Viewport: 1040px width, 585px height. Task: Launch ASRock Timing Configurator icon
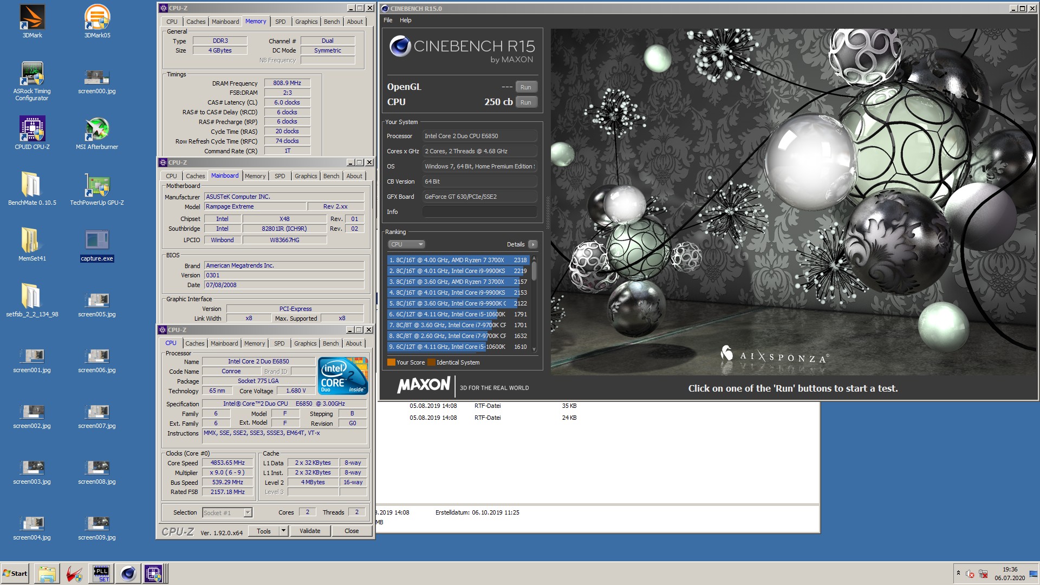click(x=32, y=81)
